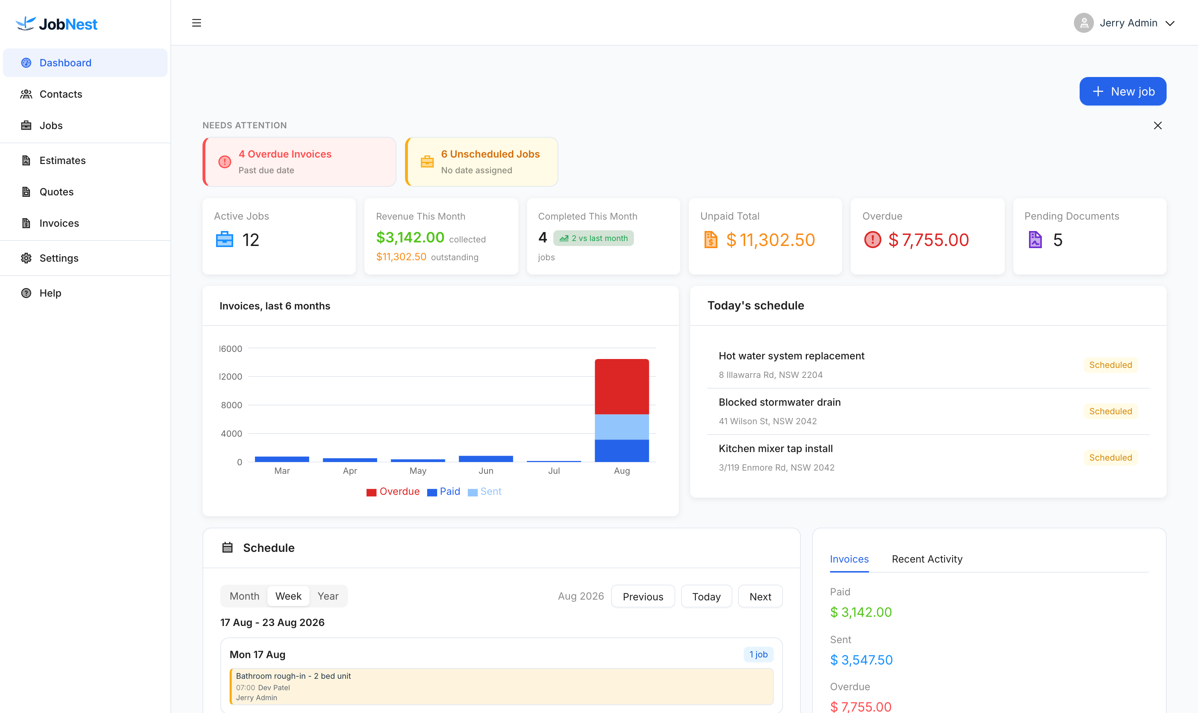Viewport: 1198px width, 713px height.
Task: Click the Dashboard gauge icon in sidebar
Action: click(x=26, y=62)
